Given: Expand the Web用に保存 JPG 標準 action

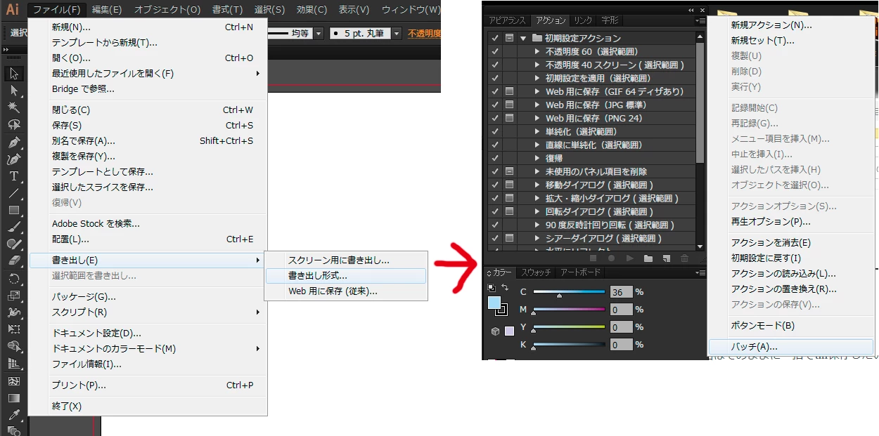Looking at the screenshot, I should [537, 105].
